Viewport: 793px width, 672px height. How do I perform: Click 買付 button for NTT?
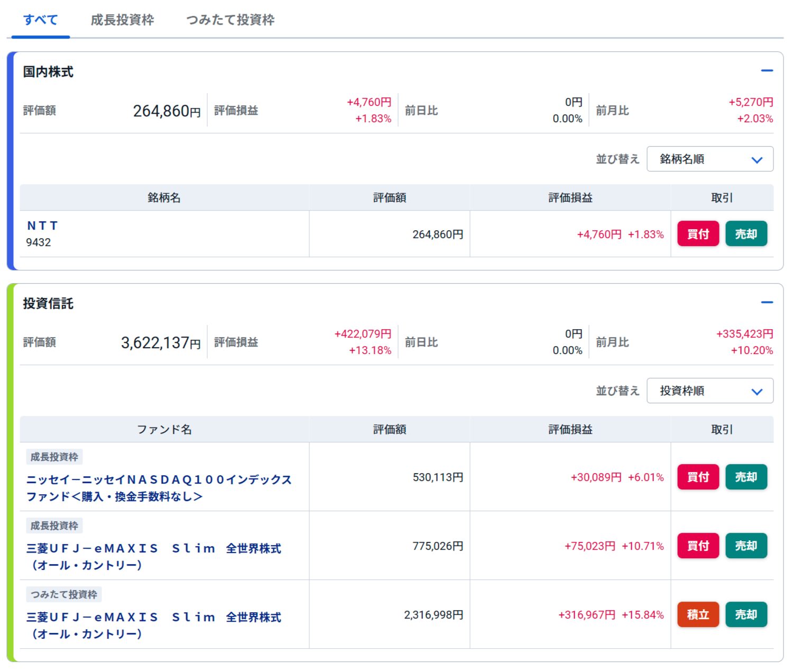pos(698,234)
